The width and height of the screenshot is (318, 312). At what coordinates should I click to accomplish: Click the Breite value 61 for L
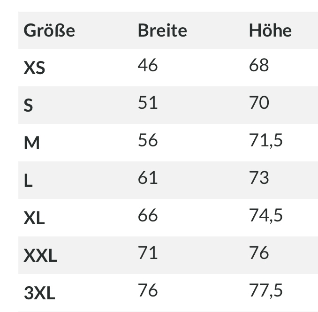point(147,178)
